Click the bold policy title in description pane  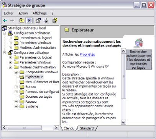click(x=92, y=44)
